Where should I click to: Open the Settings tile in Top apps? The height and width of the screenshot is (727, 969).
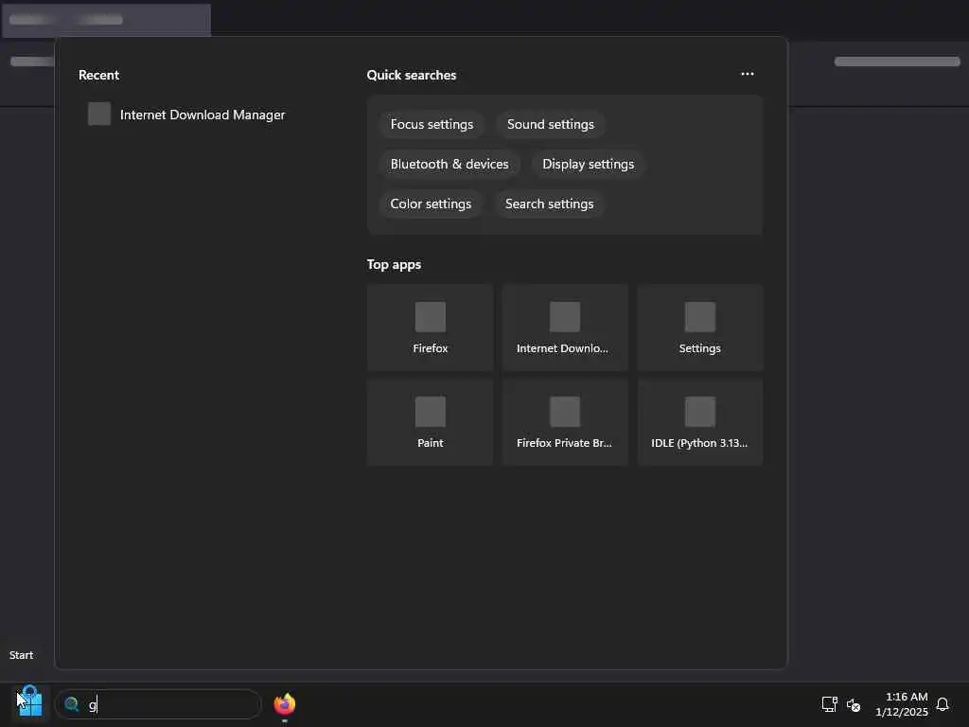tap(699, 328)
